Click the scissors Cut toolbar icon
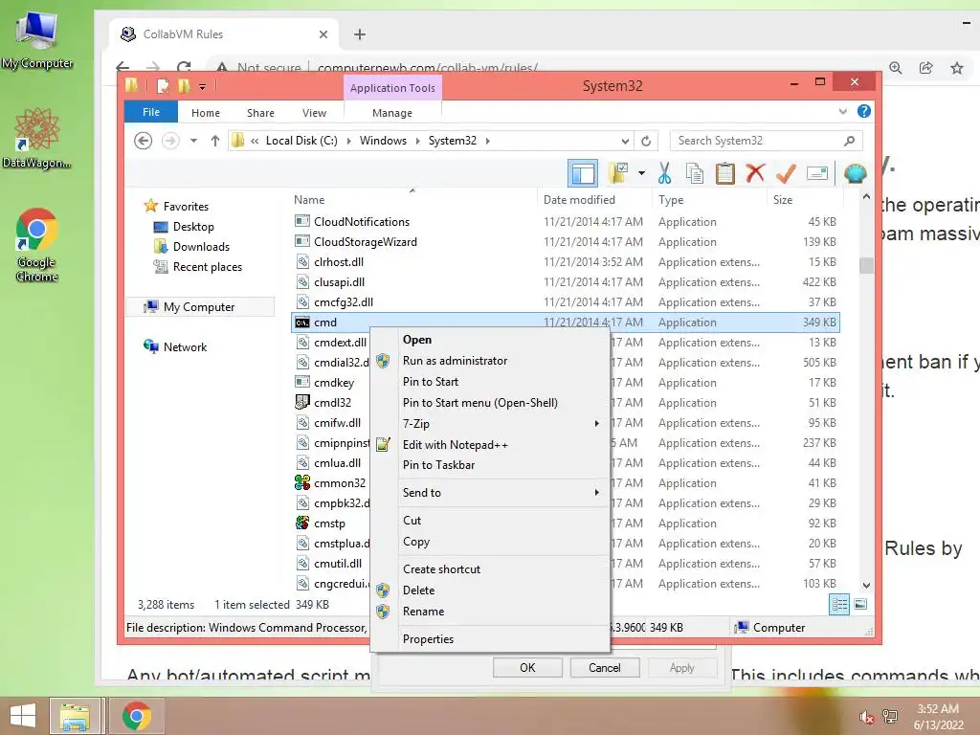Screen dimensions: 980x735 (x=664, y=174)
